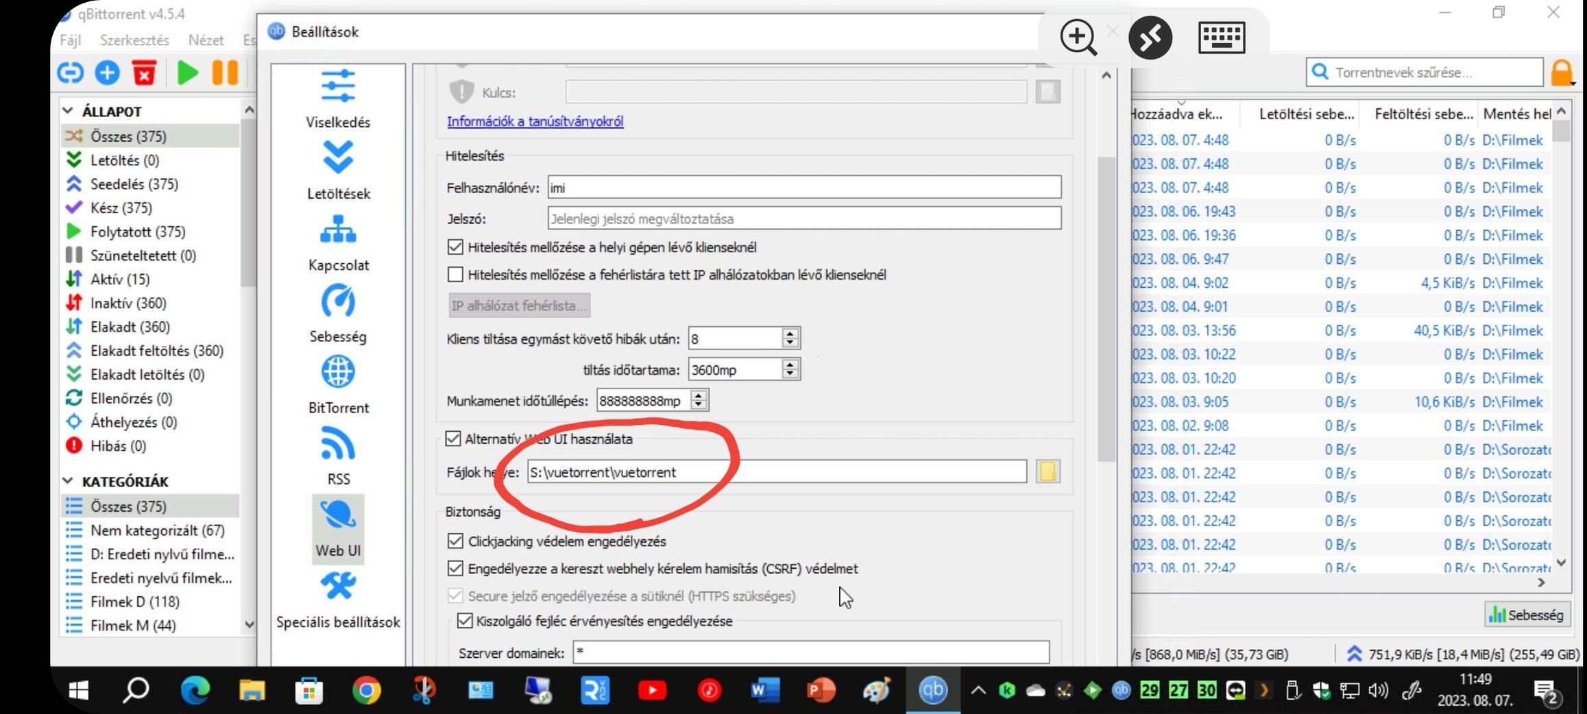Decrease Kliens tiltása hibák után value
The height and width of the screenshot is (714, 1587).
pos(790,343)
